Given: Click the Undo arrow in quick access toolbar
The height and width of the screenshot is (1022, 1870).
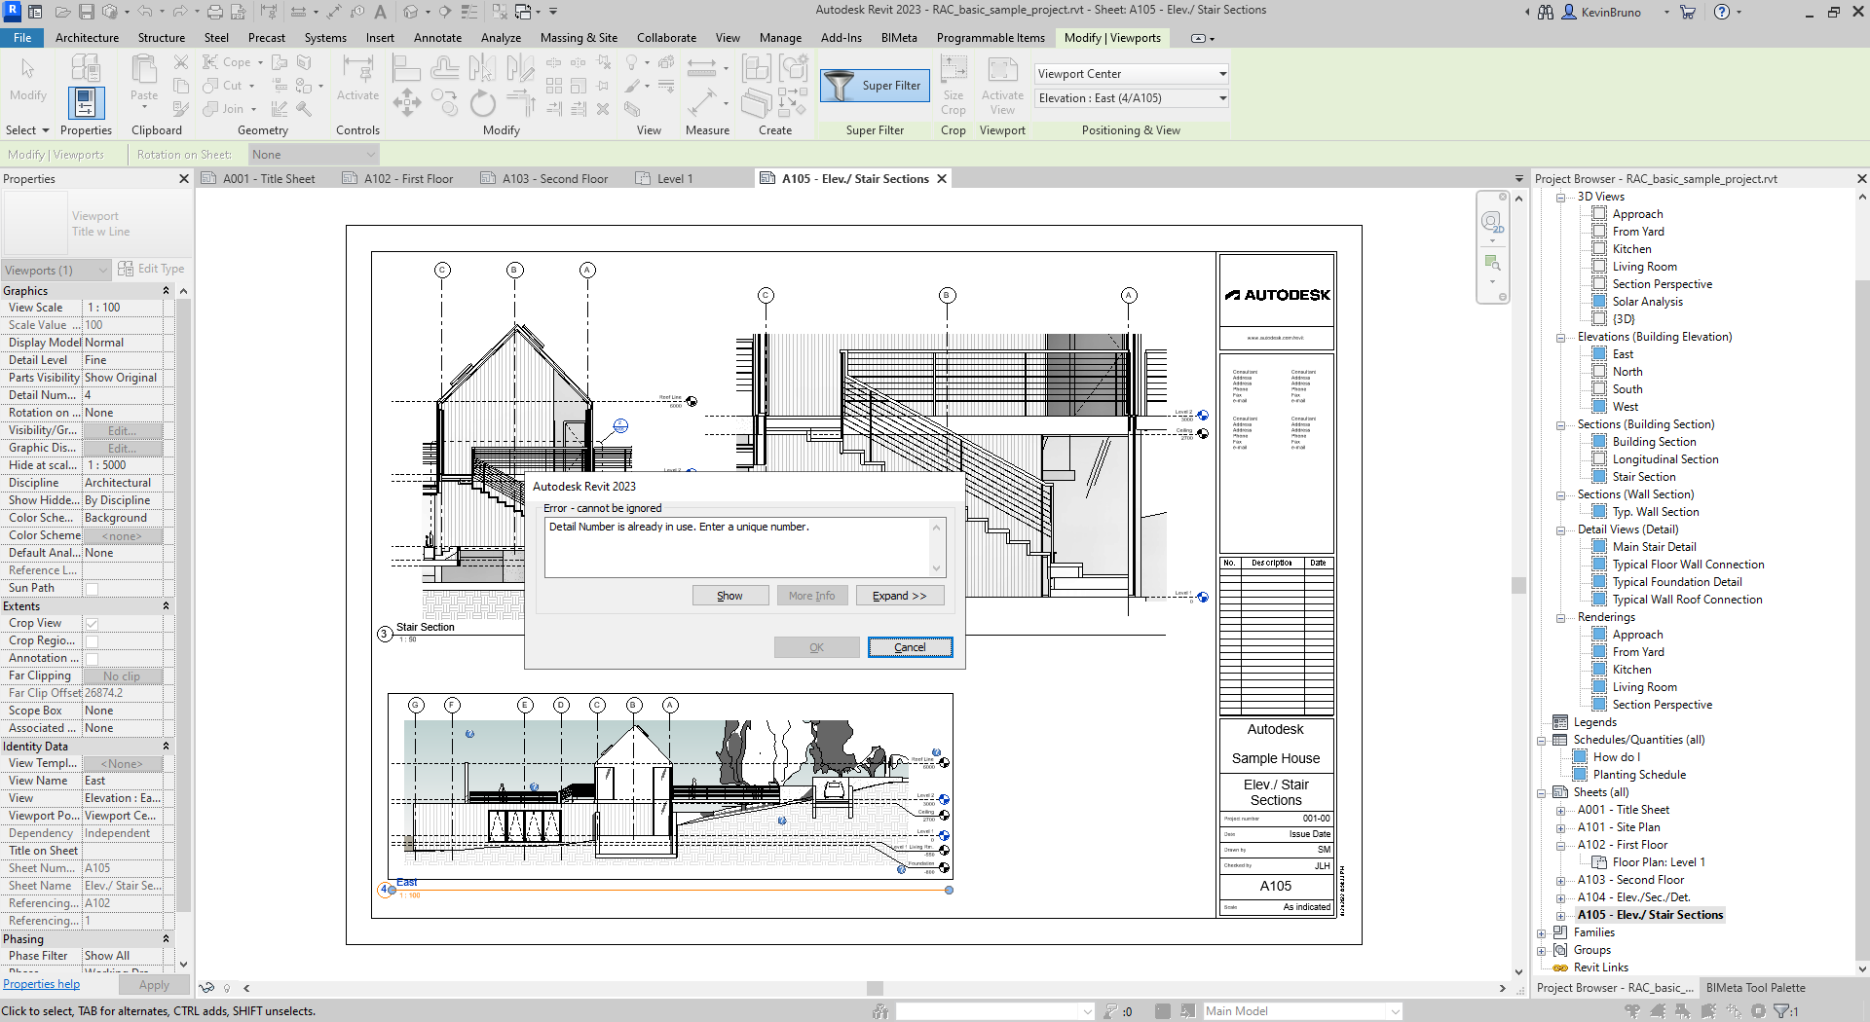Looking at the screenshot, I should click(x=144, y=12).
